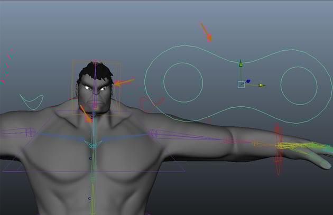
Task: Select the pink and teal arrow markers at far left
Action: (6, 66)
